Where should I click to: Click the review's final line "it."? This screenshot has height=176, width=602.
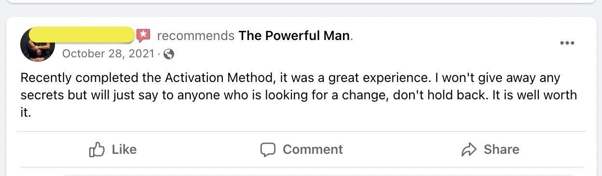click(x=26, y=113)
